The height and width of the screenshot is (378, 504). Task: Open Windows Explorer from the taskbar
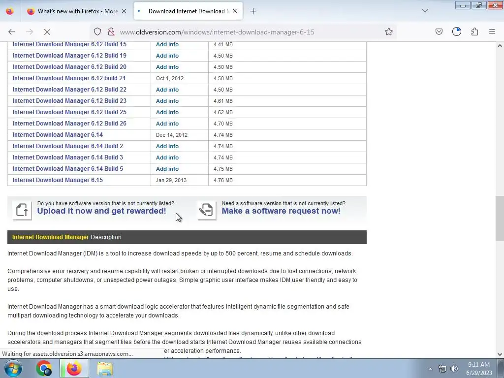tap(105, 369)
